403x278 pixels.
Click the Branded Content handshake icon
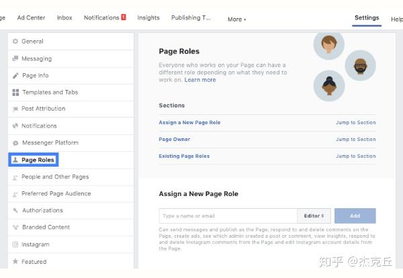[15, 227]
